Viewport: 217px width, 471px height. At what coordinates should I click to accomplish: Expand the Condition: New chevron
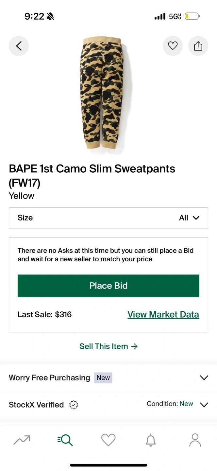point(204,405)
